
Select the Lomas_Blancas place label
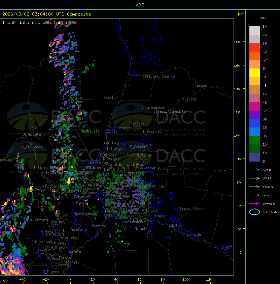[193, 209]
